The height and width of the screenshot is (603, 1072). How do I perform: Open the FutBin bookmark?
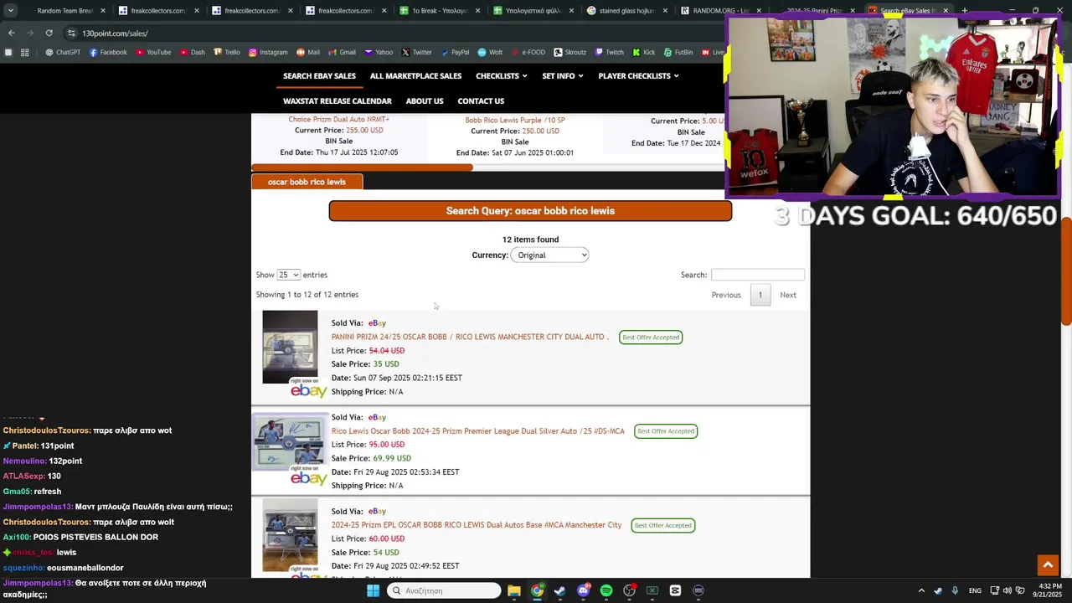tap(678, 52)
